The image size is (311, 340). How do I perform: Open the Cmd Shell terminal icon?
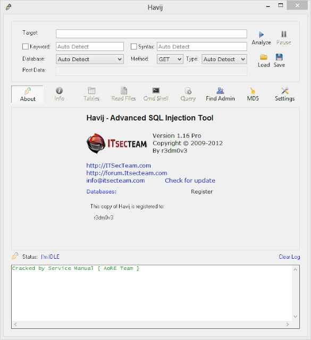[x=156, y=90]
